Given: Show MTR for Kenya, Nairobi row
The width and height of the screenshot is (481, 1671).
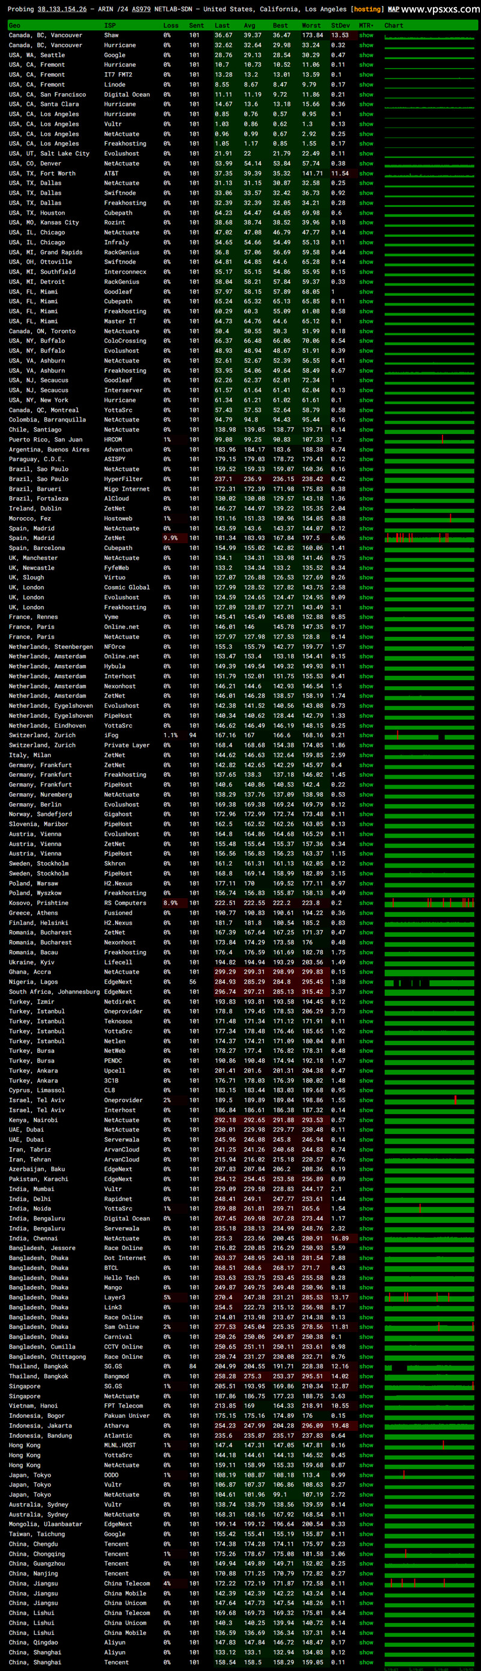Looking at the screenshot, I should coord(366,1120).
